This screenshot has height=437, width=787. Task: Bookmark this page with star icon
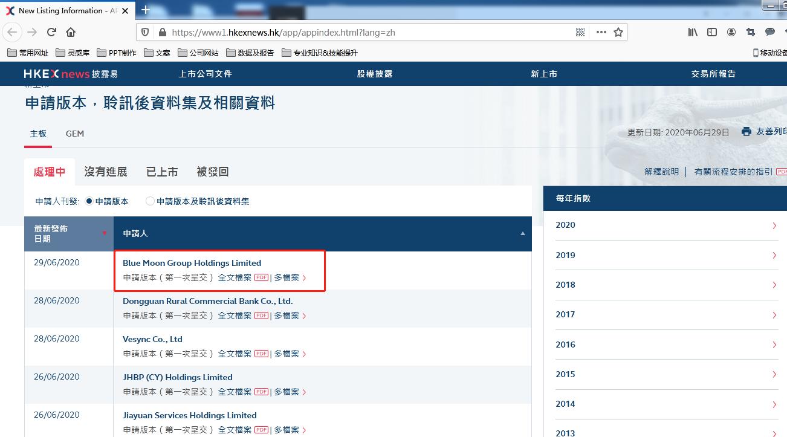click(x=618, y=32)
